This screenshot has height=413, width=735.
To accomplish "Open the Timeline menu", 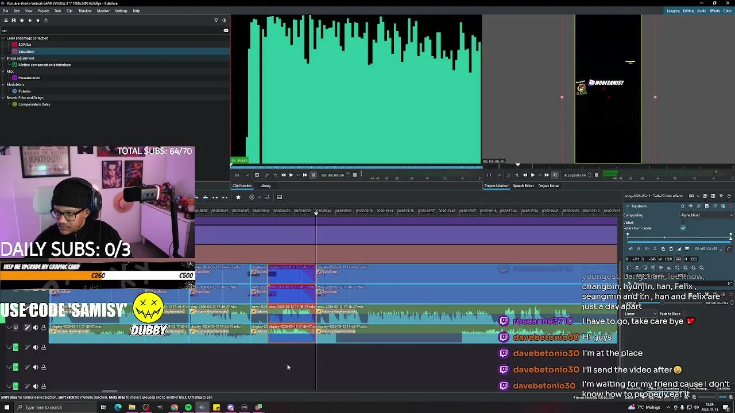I will click(x=84, y=11).
